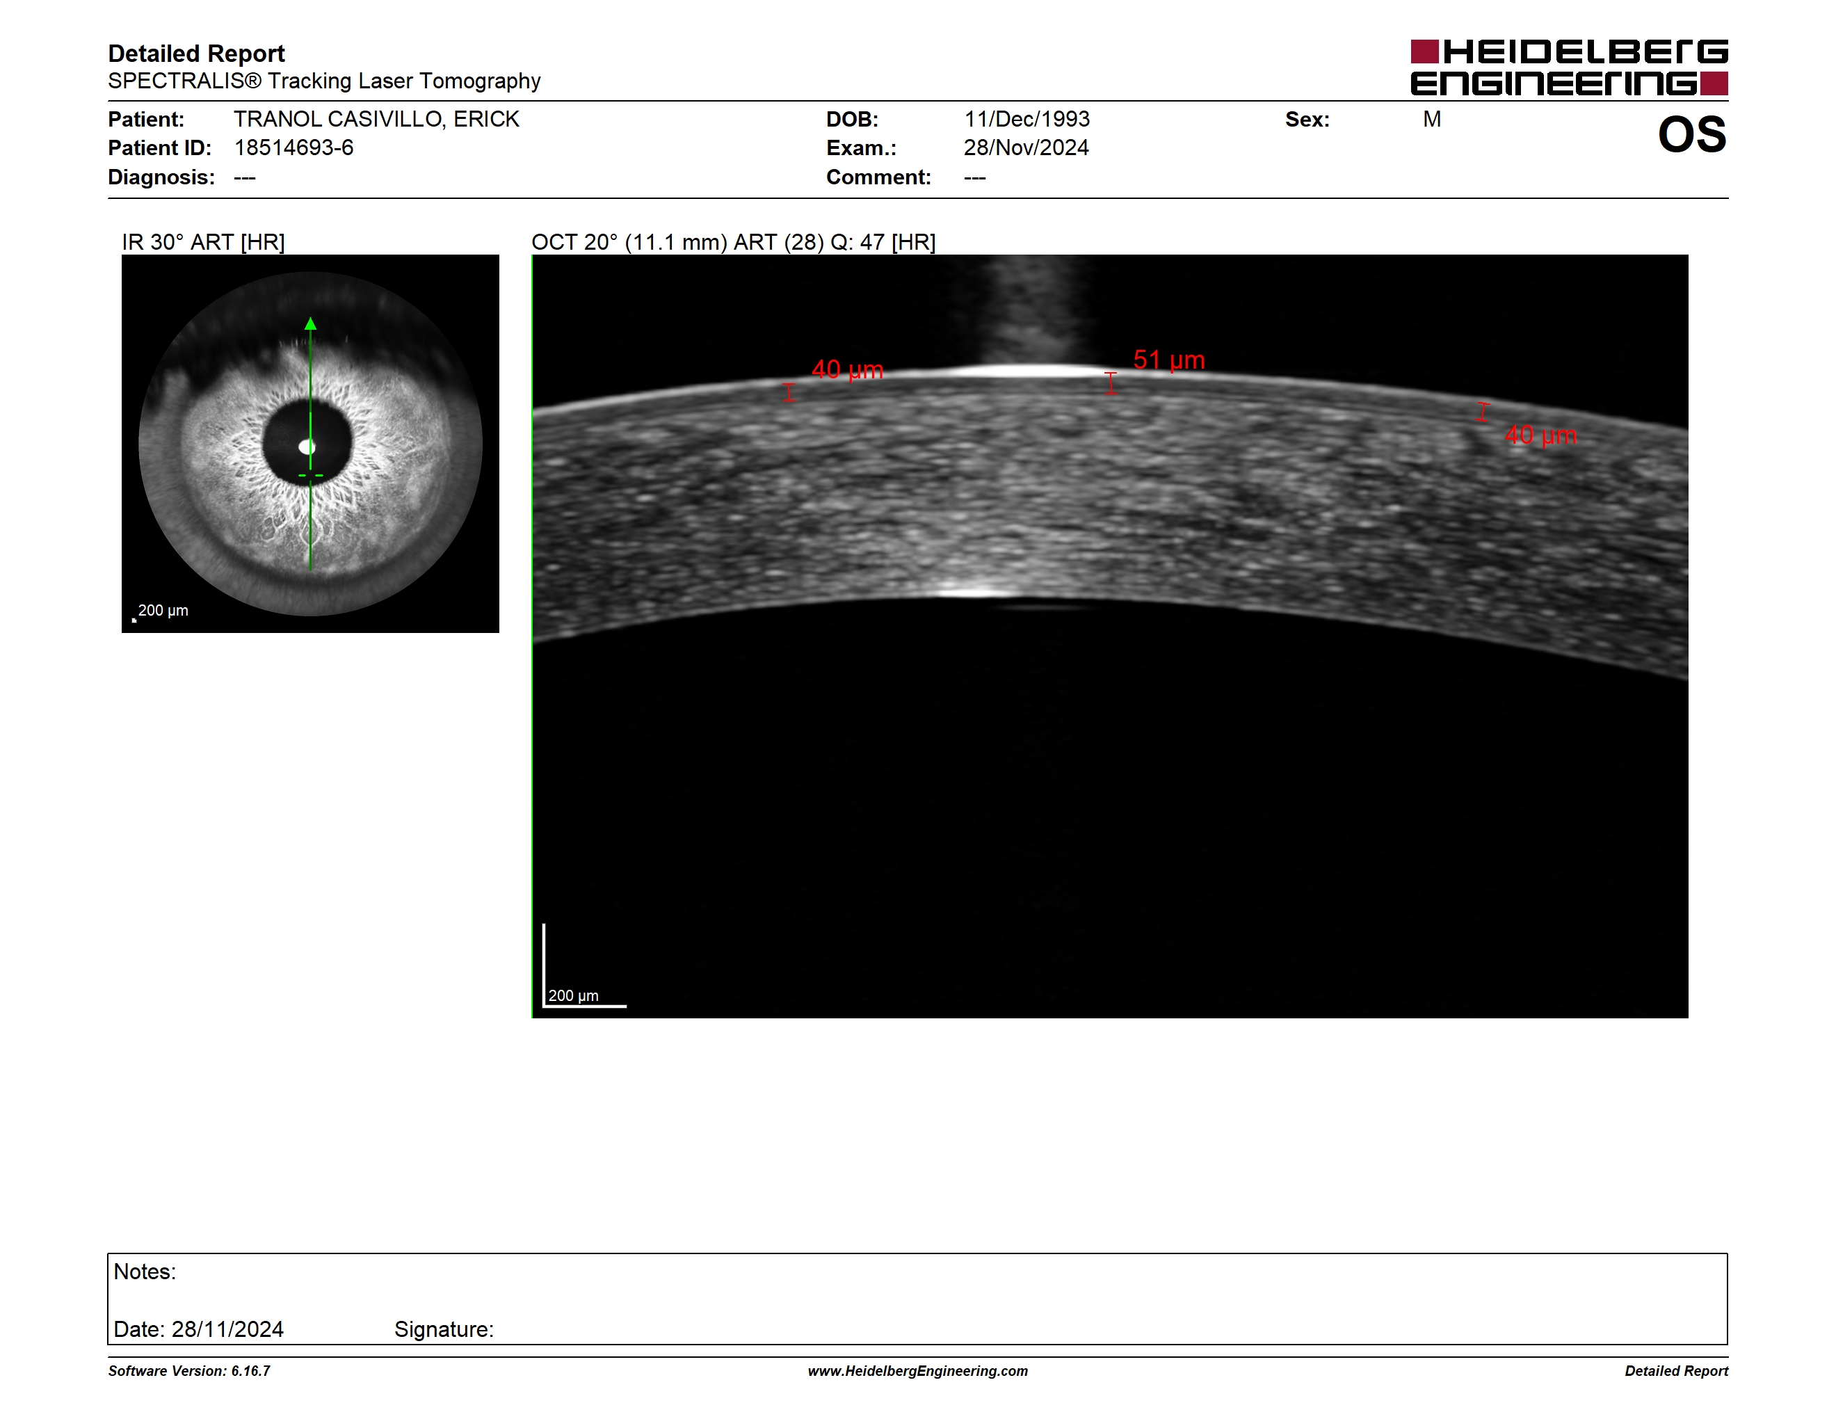
Task: Open www.HeidelbergEngineering.com link
Action: [x=918, y=1371]
